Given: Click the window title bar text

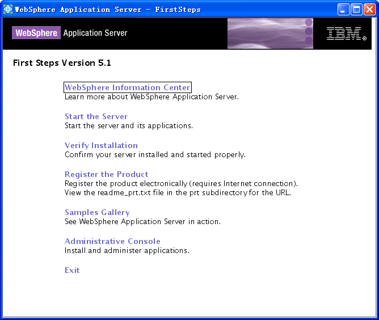Looking at the screenshot, I should [x=107, y=10].
